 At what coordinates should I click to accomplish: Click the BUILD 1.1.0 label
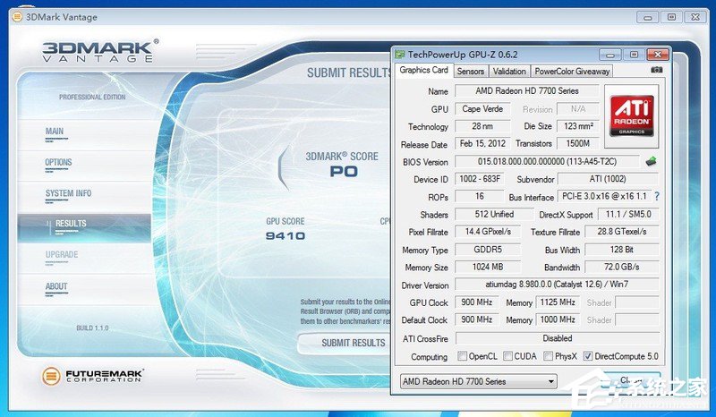click(x=92, y=328)
